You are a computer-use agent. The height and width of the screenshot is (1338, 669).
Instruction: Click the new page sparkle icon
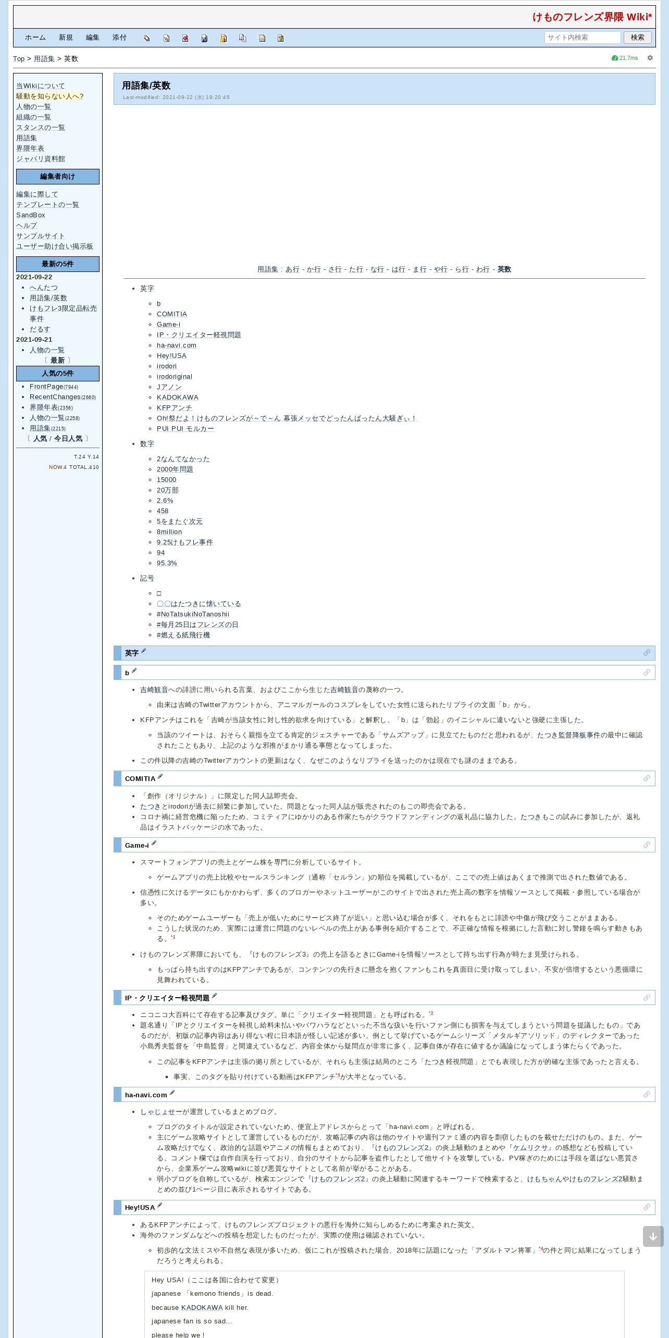(262, 38)
